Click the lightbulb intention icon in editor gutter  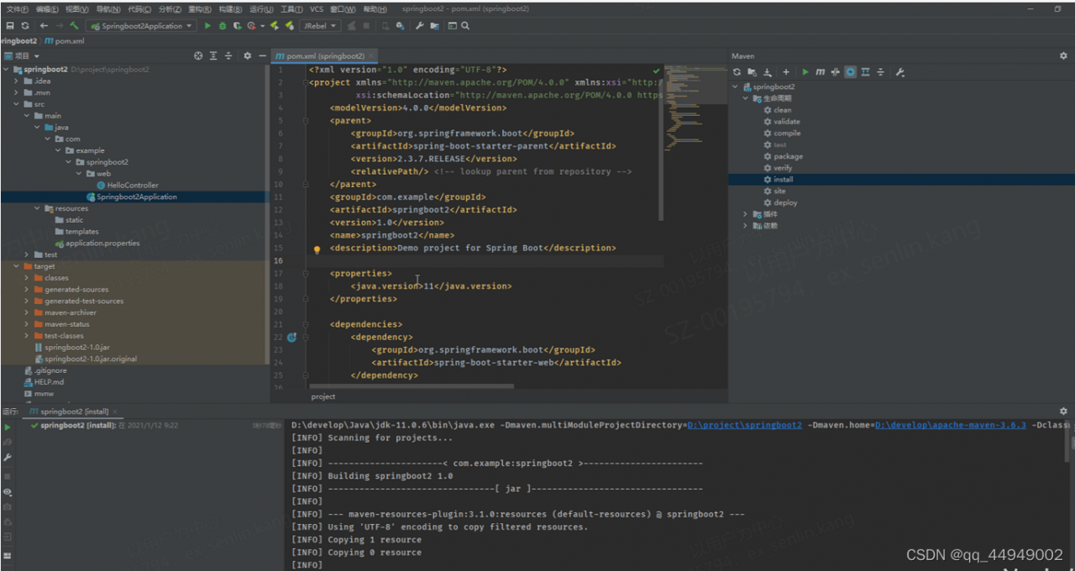point(317,249)
